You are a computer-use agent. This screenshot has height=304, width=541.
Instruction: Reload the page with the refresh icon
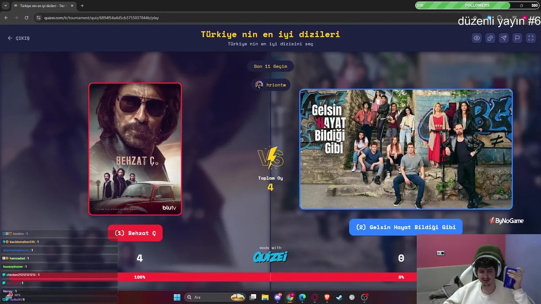26,18
